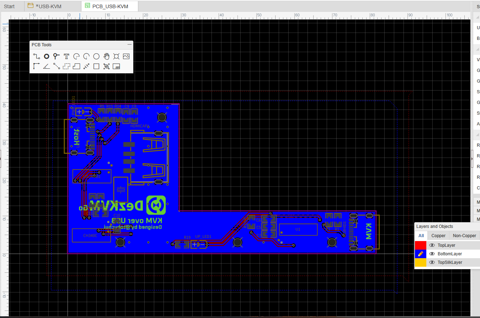The height and width of the screenshot is (318, 480).
Task: Switch to the Non-Copper layers tab
Action: coord(464,235)
